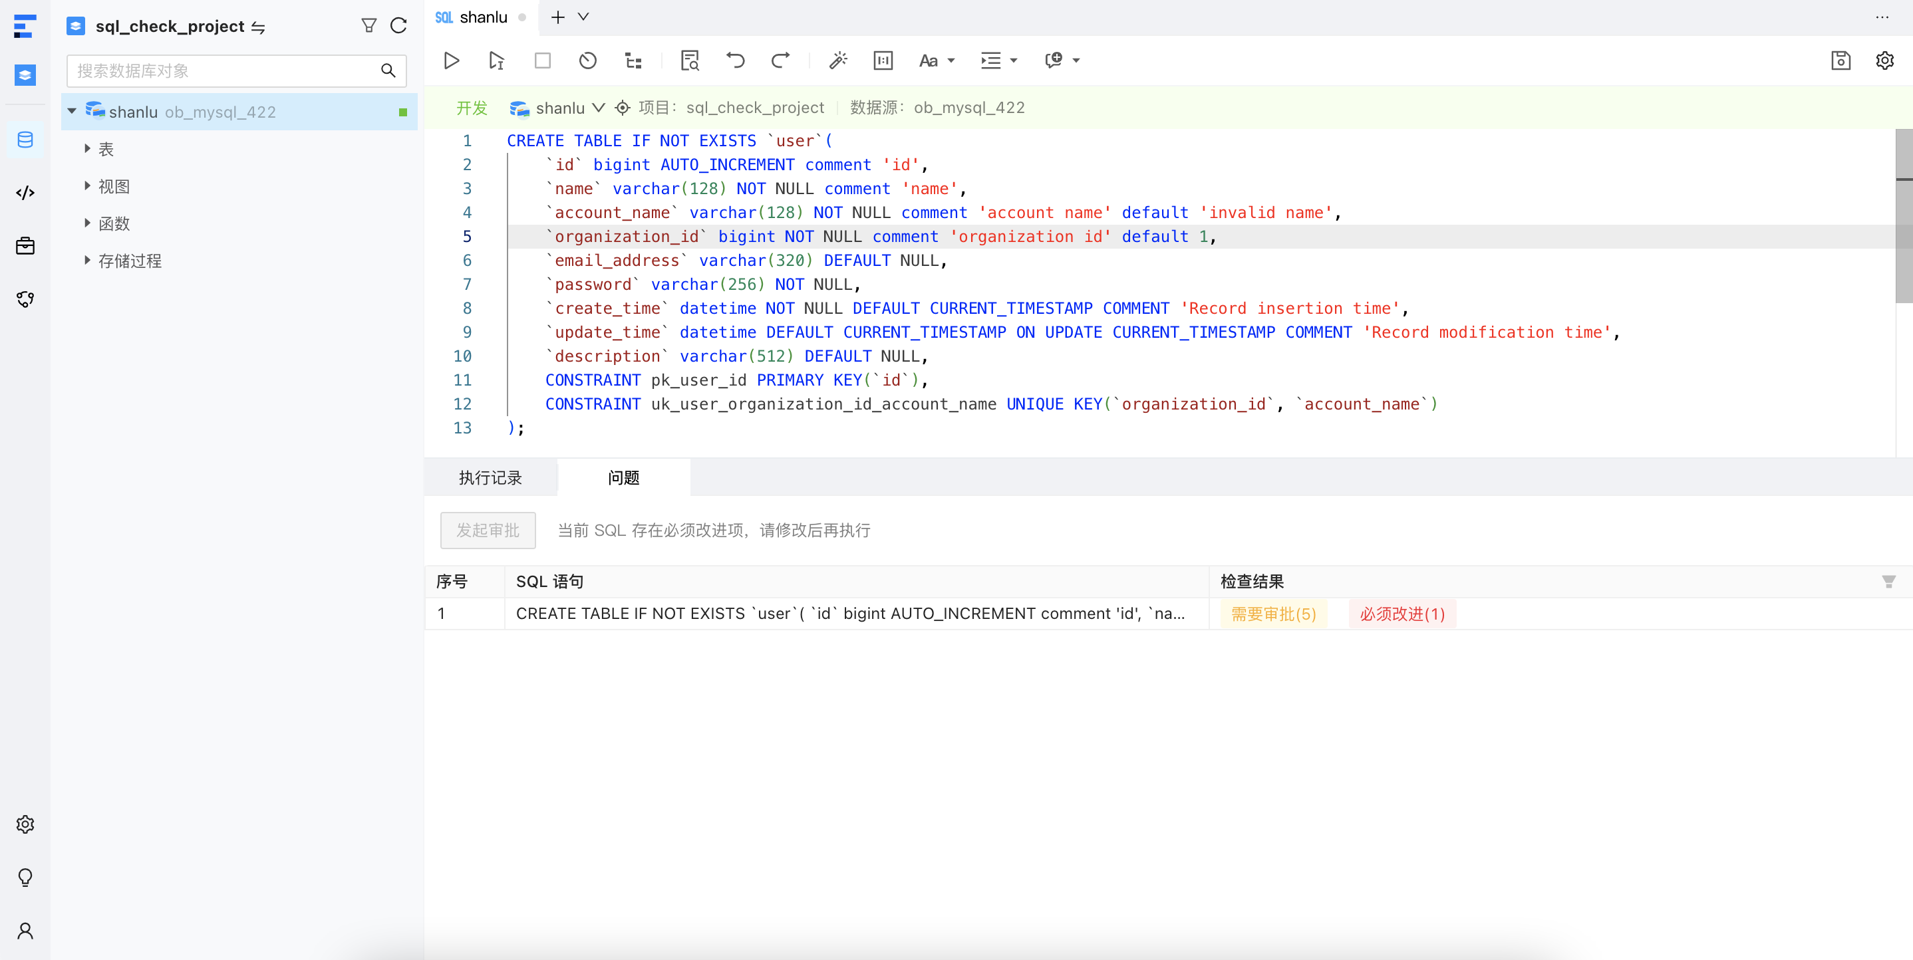
Task: Open settings gear in left sidebar
Action: coord(25,824)
